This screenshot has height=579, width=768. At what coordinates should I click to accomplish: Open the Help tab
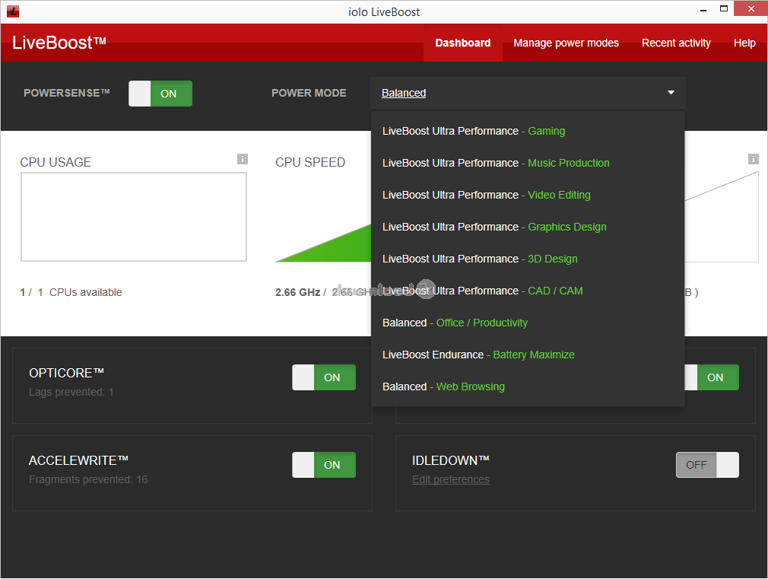(x=744, y=43)
